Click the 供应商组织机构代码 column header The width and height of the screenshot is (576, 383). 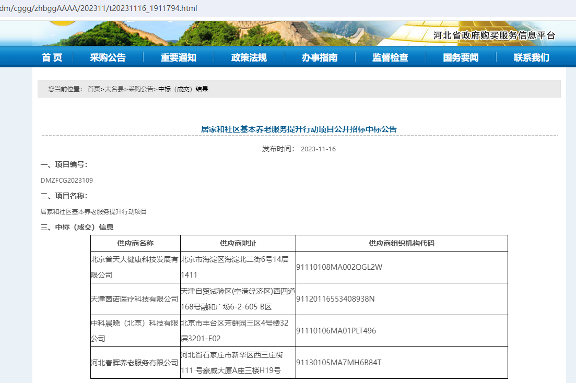pos(402,243)
